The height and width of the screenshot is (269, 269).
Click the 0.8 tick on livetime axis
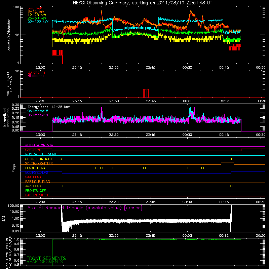click(17, 249)
